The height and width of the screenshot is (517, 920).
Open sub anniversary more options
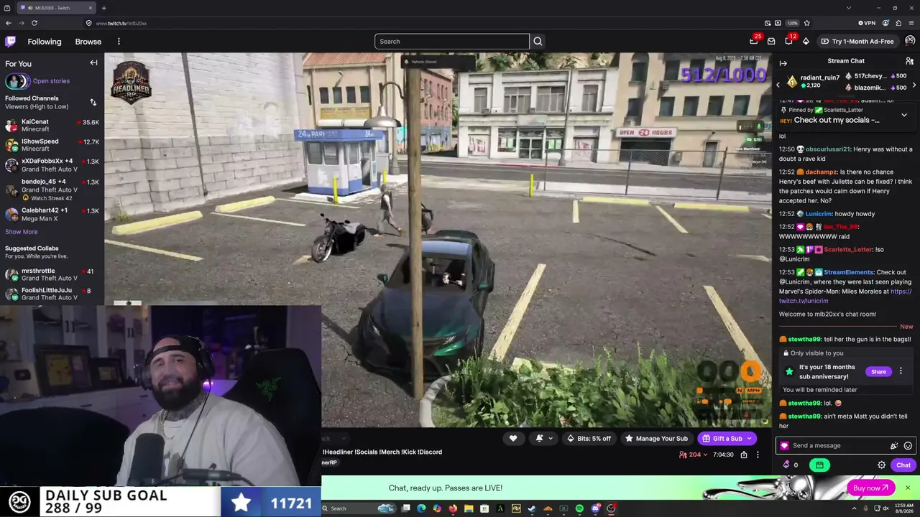click(x=901, y=371)
